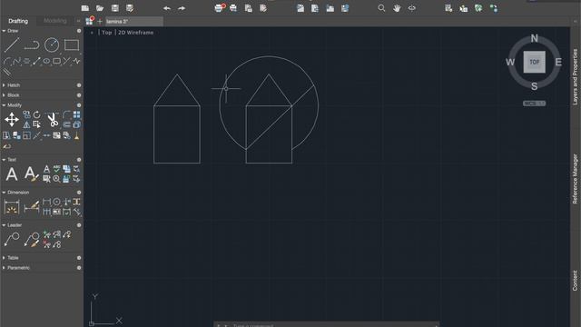581x327 pixels.
Task: Open the Text section settings gear
Action: point(79,160)
